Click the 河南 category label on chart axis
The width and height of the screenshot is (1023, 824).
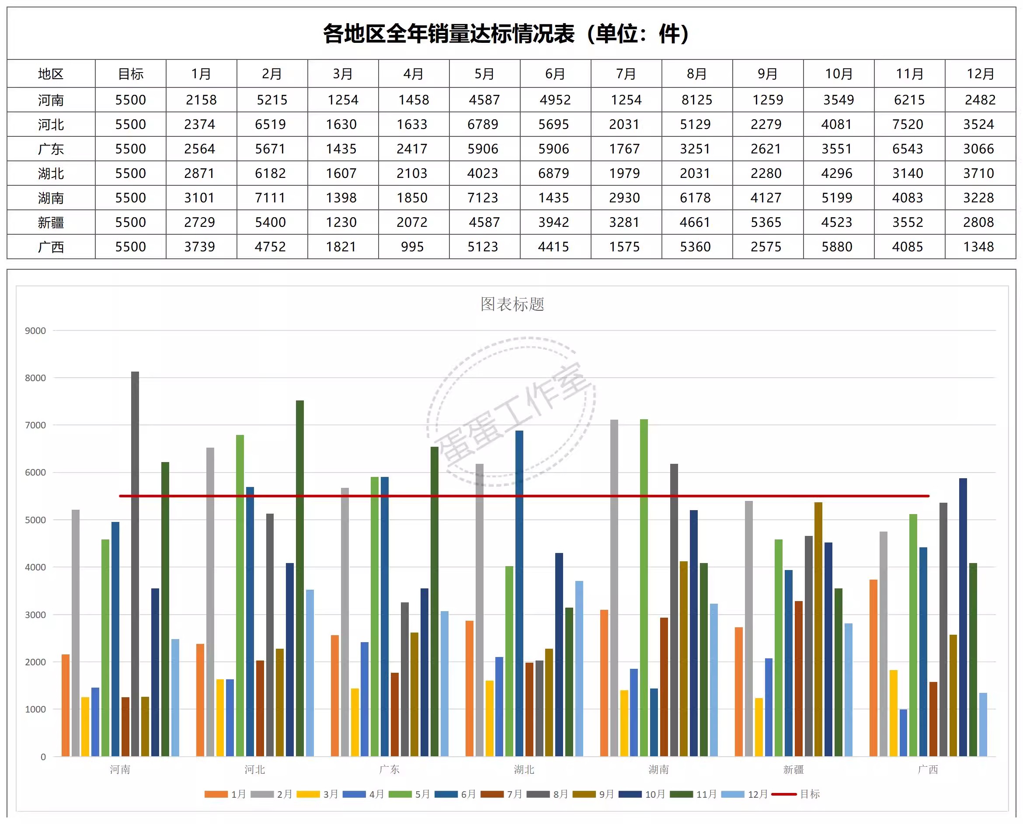120,769
